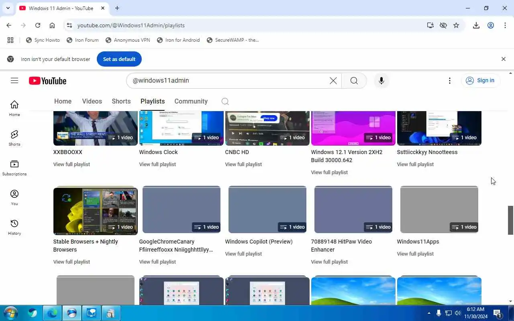514x321 pixels.
Task: Click the browser home button
Action: click(52, 25)
